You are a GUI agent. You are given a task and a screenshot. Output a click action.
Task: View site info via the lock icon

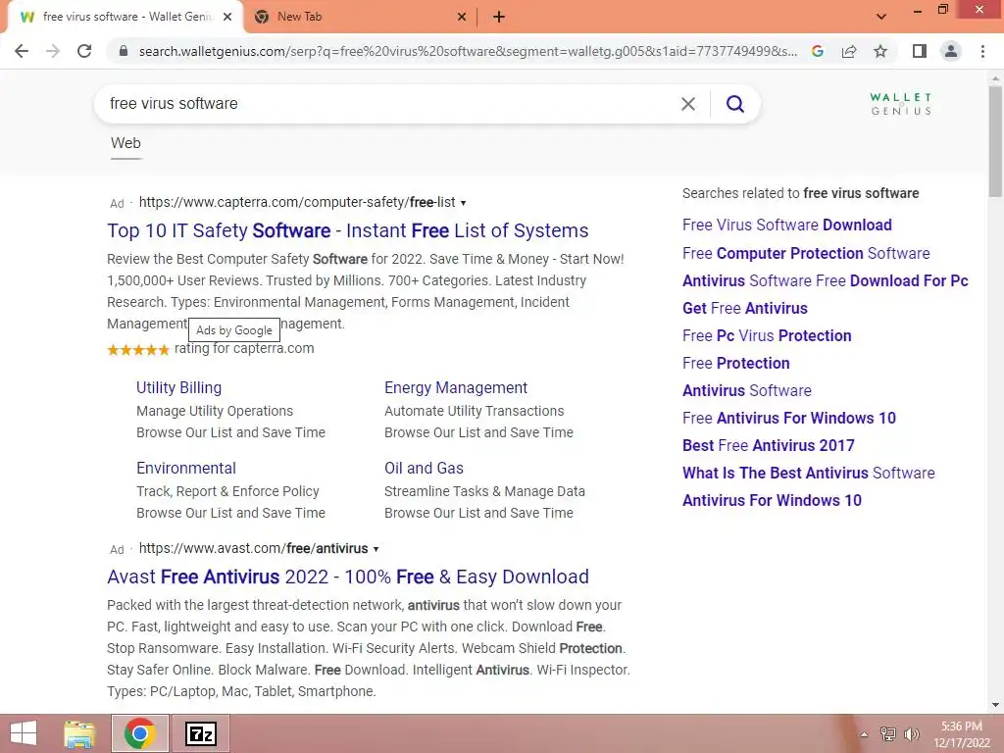[x=124, y=51]
